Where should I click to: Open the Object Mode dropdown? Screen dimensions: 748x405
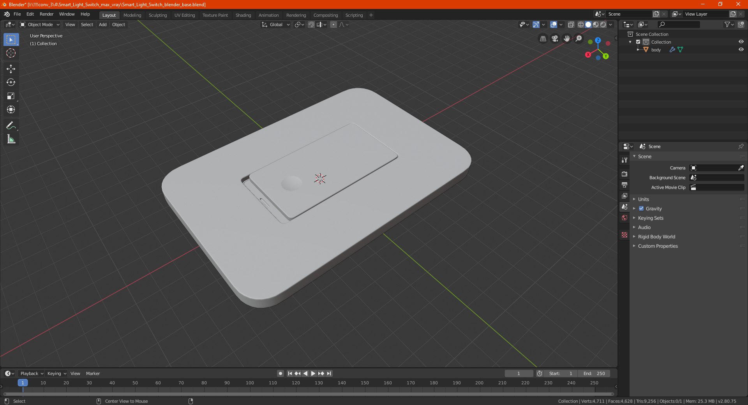click(x=40, y=25)
